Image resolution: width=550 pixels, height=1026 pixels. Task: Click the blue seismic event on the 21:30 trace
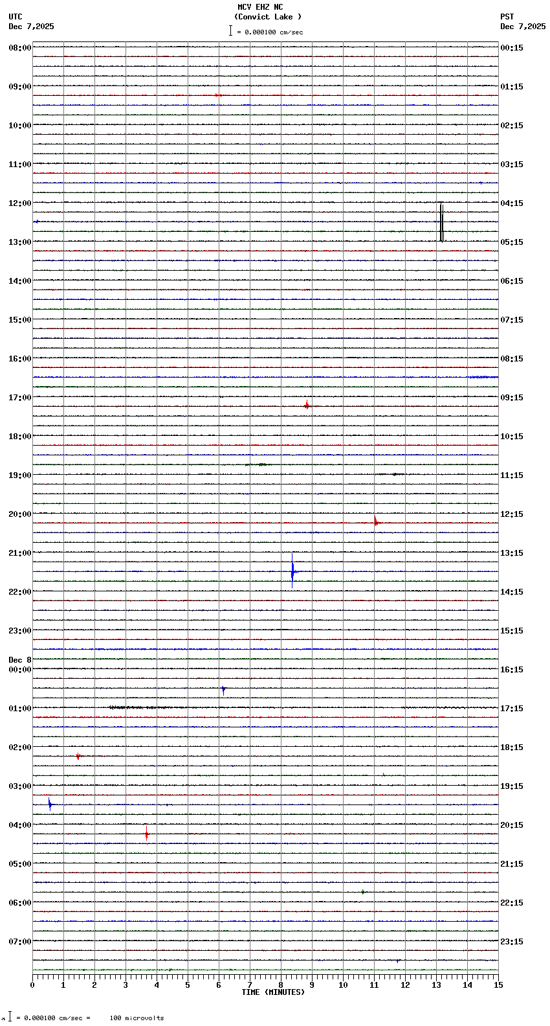pyautogui.click(x=293, y=571)
